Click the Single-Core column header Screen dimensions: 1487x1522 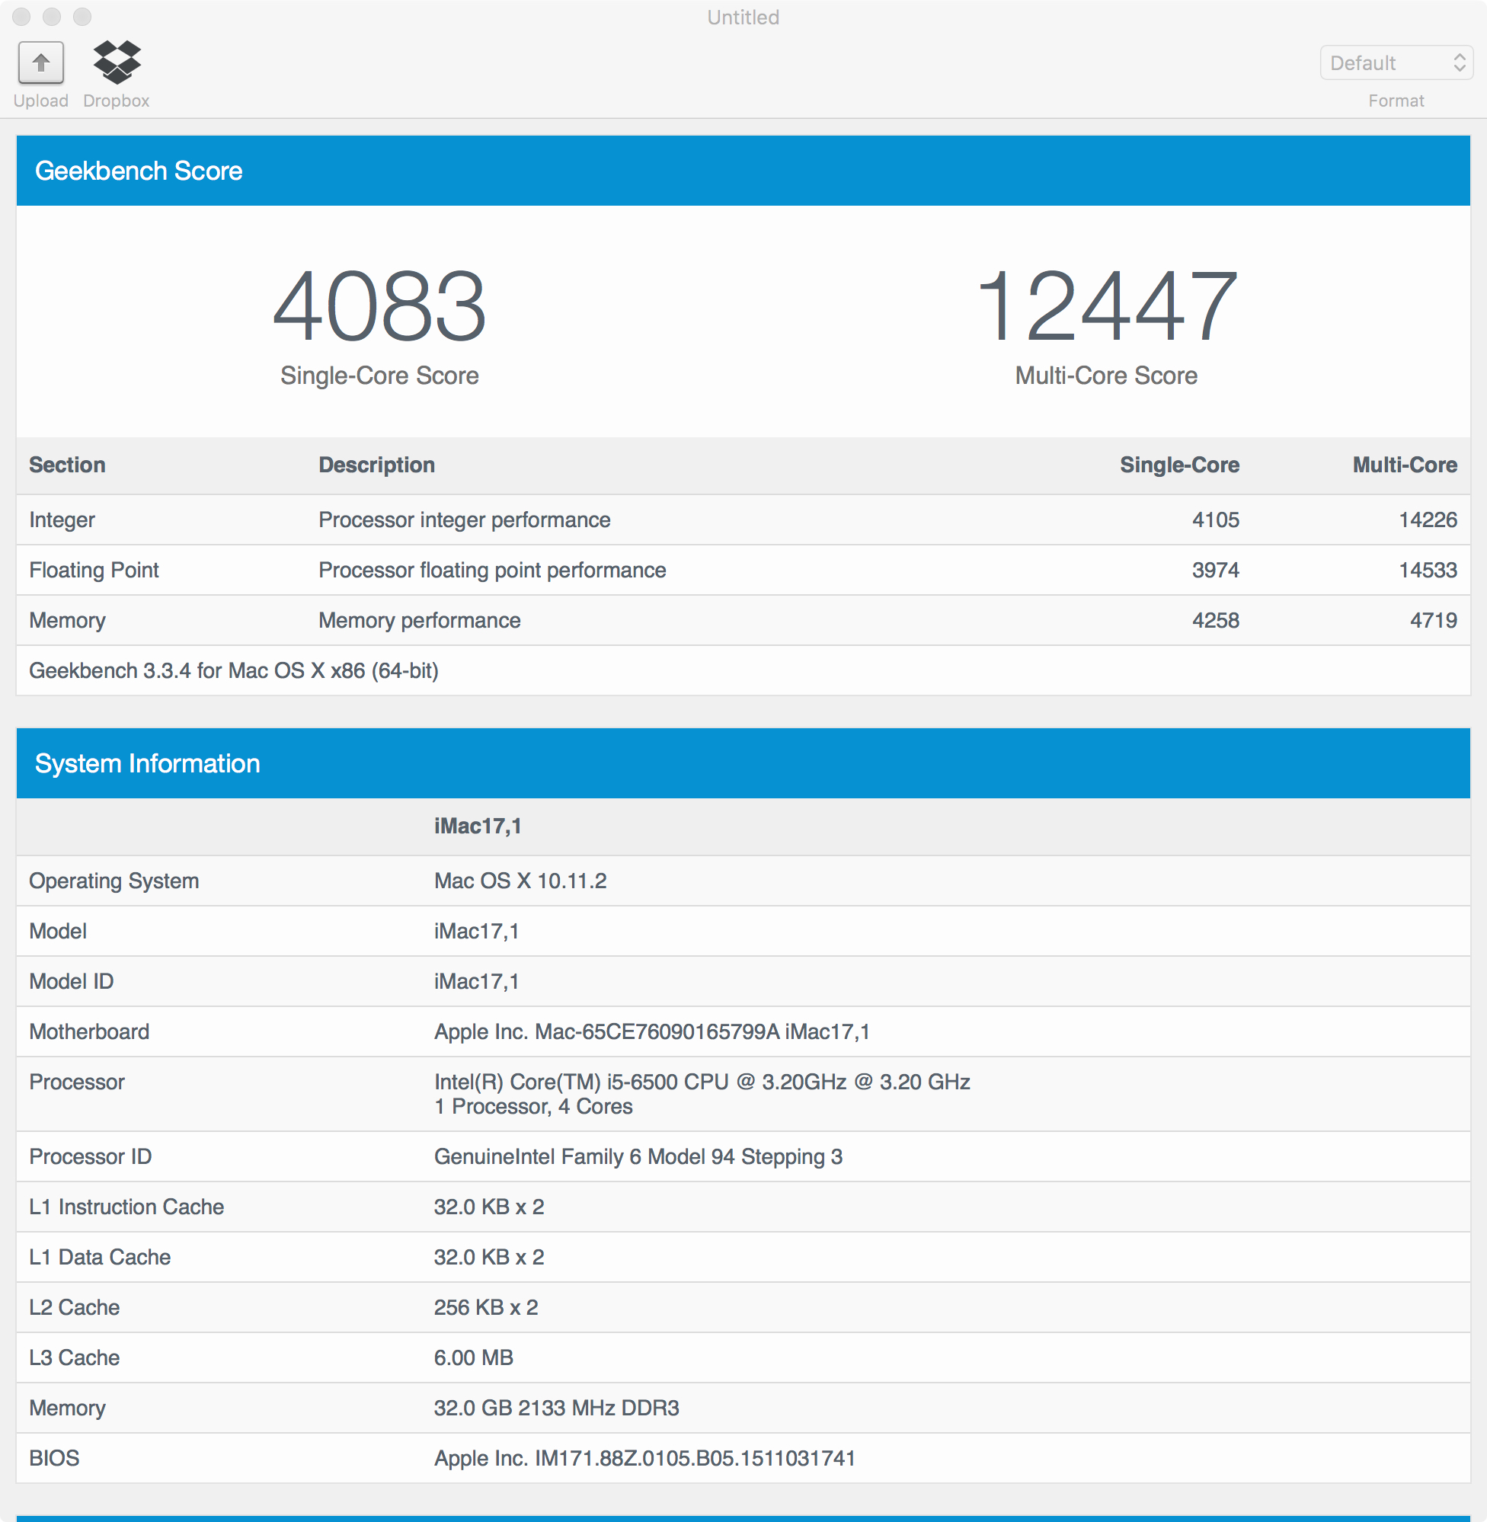(1178, 465)
